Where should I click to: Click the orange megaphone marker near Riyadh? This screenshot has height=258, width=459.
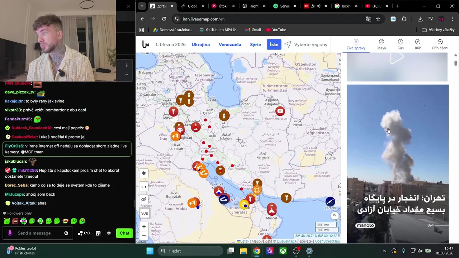click(193, 203)
